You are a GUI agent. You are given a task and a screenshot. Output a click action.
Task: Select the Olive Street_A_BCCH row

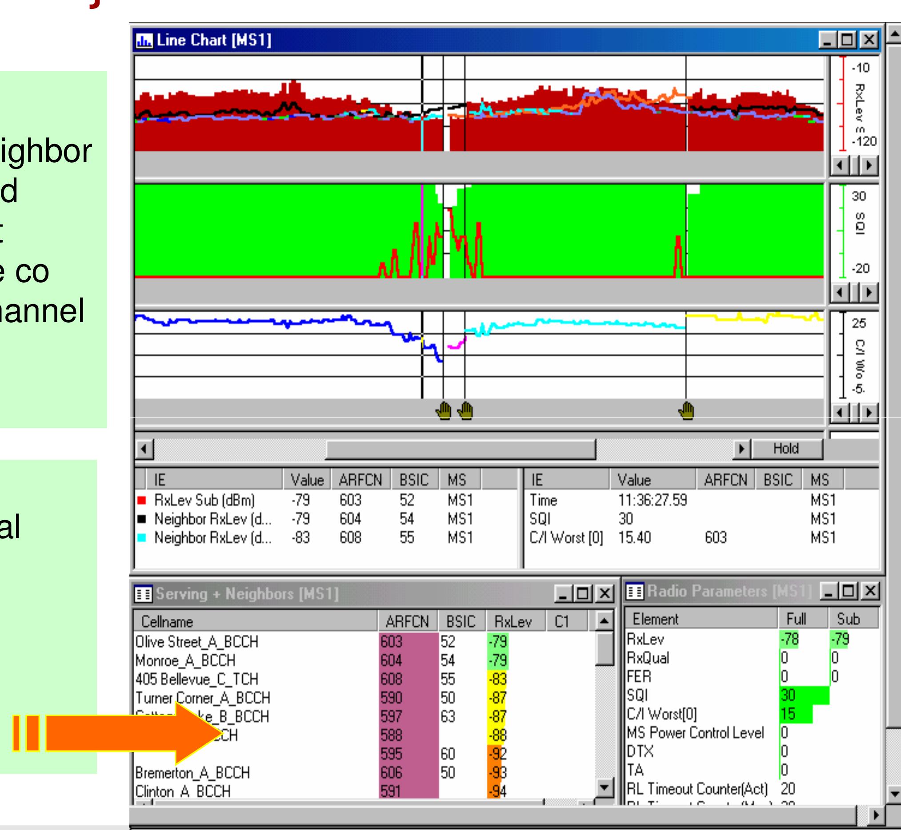click(x=364, y=642)
